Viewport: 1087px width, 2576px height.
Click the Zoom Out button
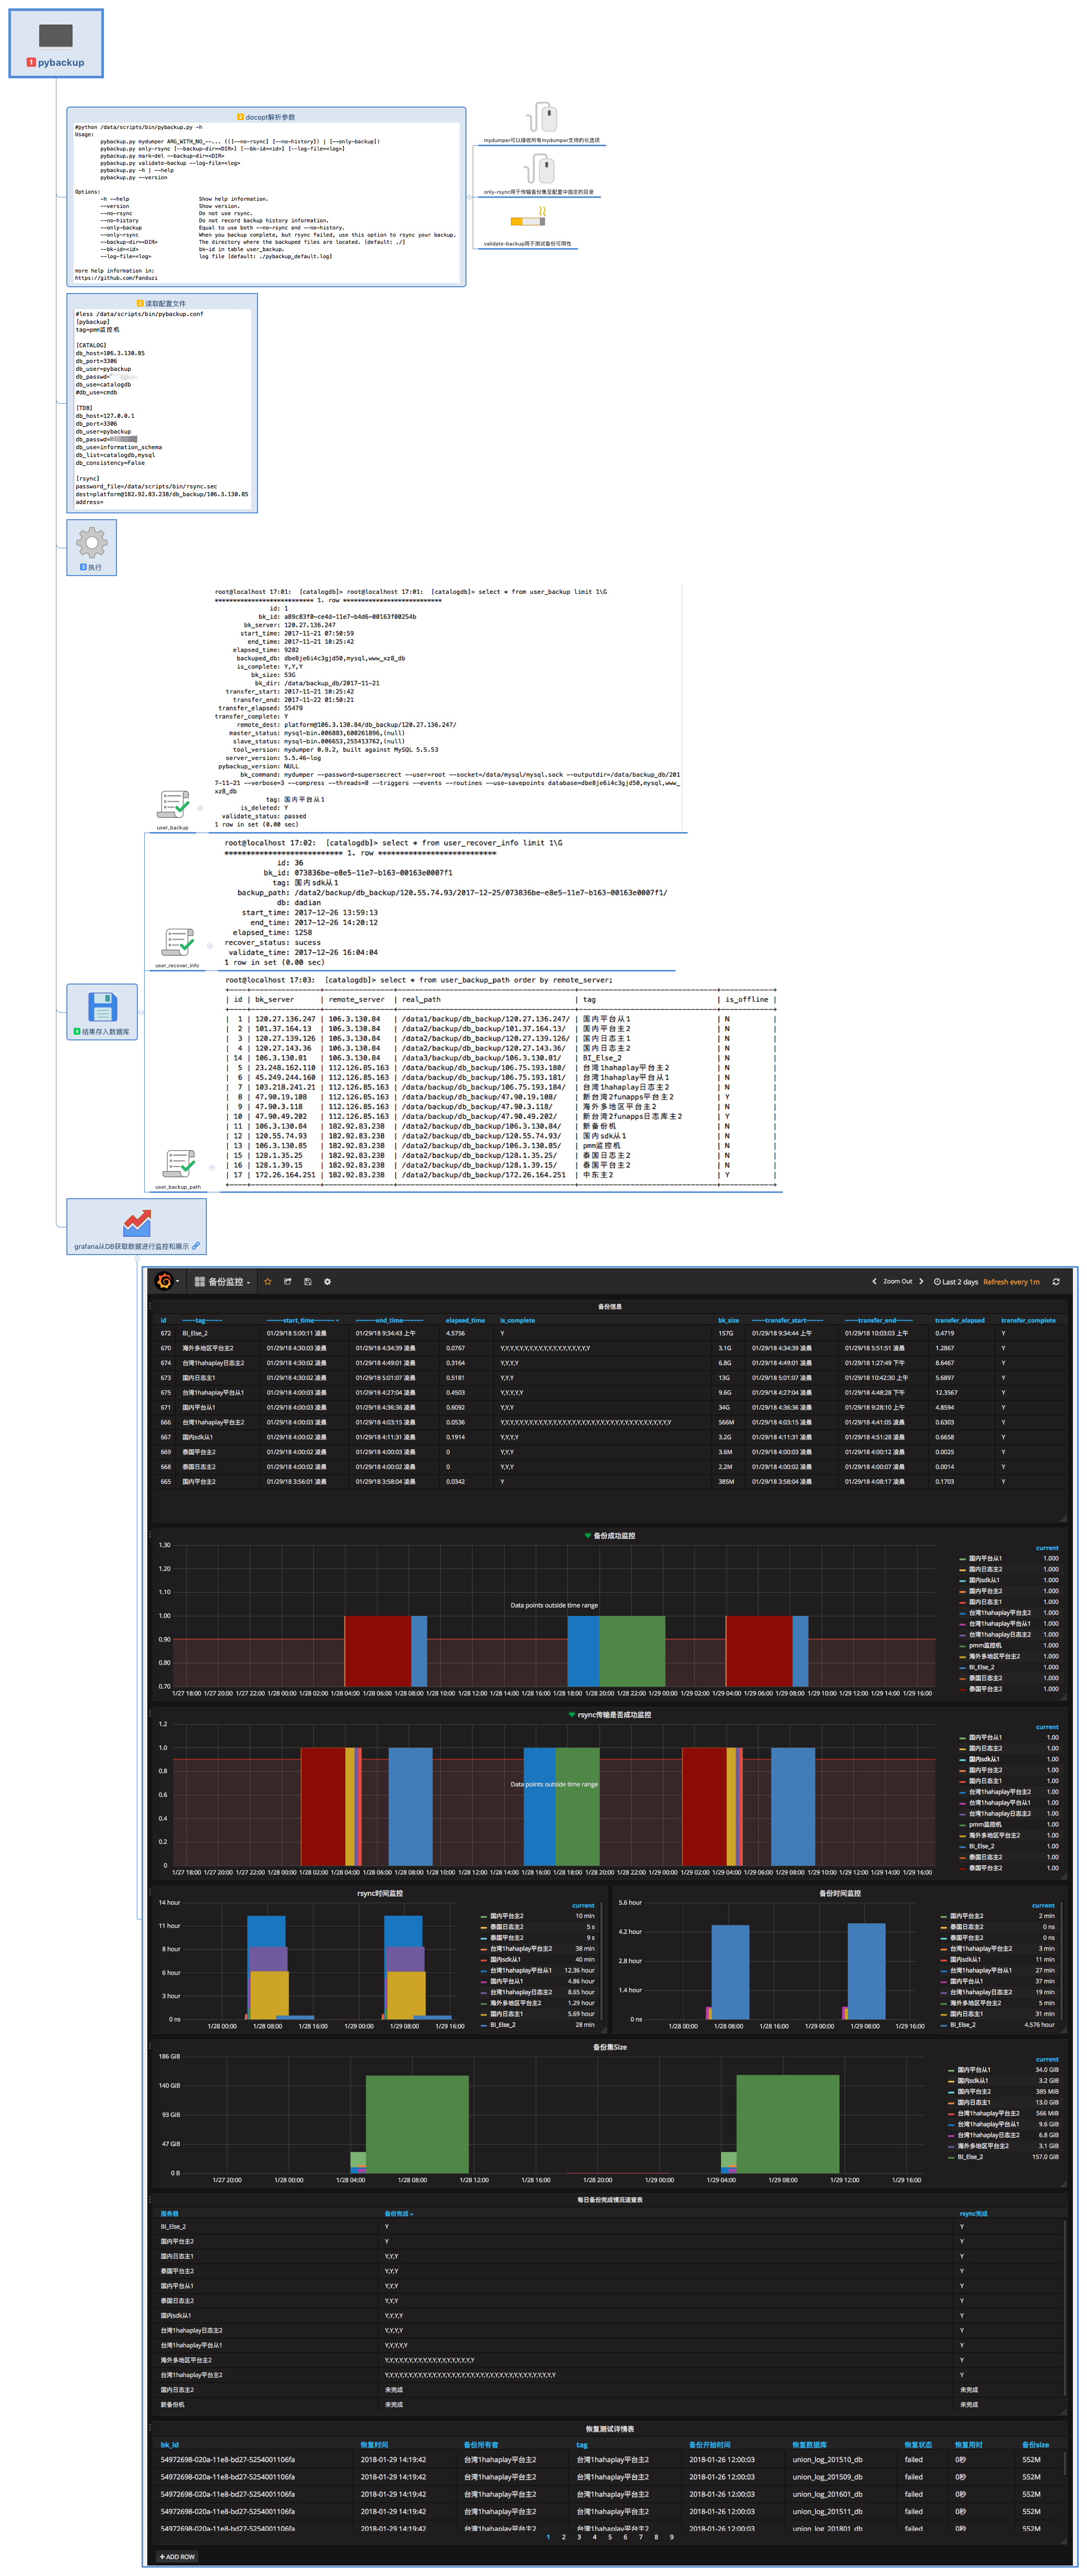pyautogui.click(x=897, y=1281)
